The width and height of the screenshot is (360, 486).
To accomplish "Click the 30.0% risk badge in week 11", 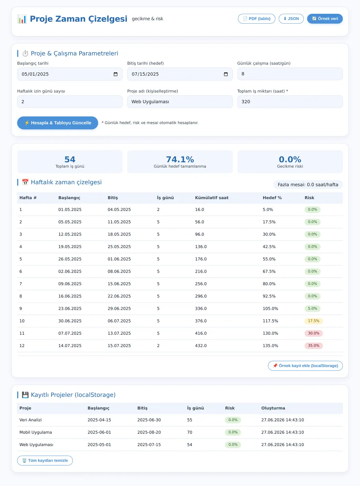I will tap(314, 333).
